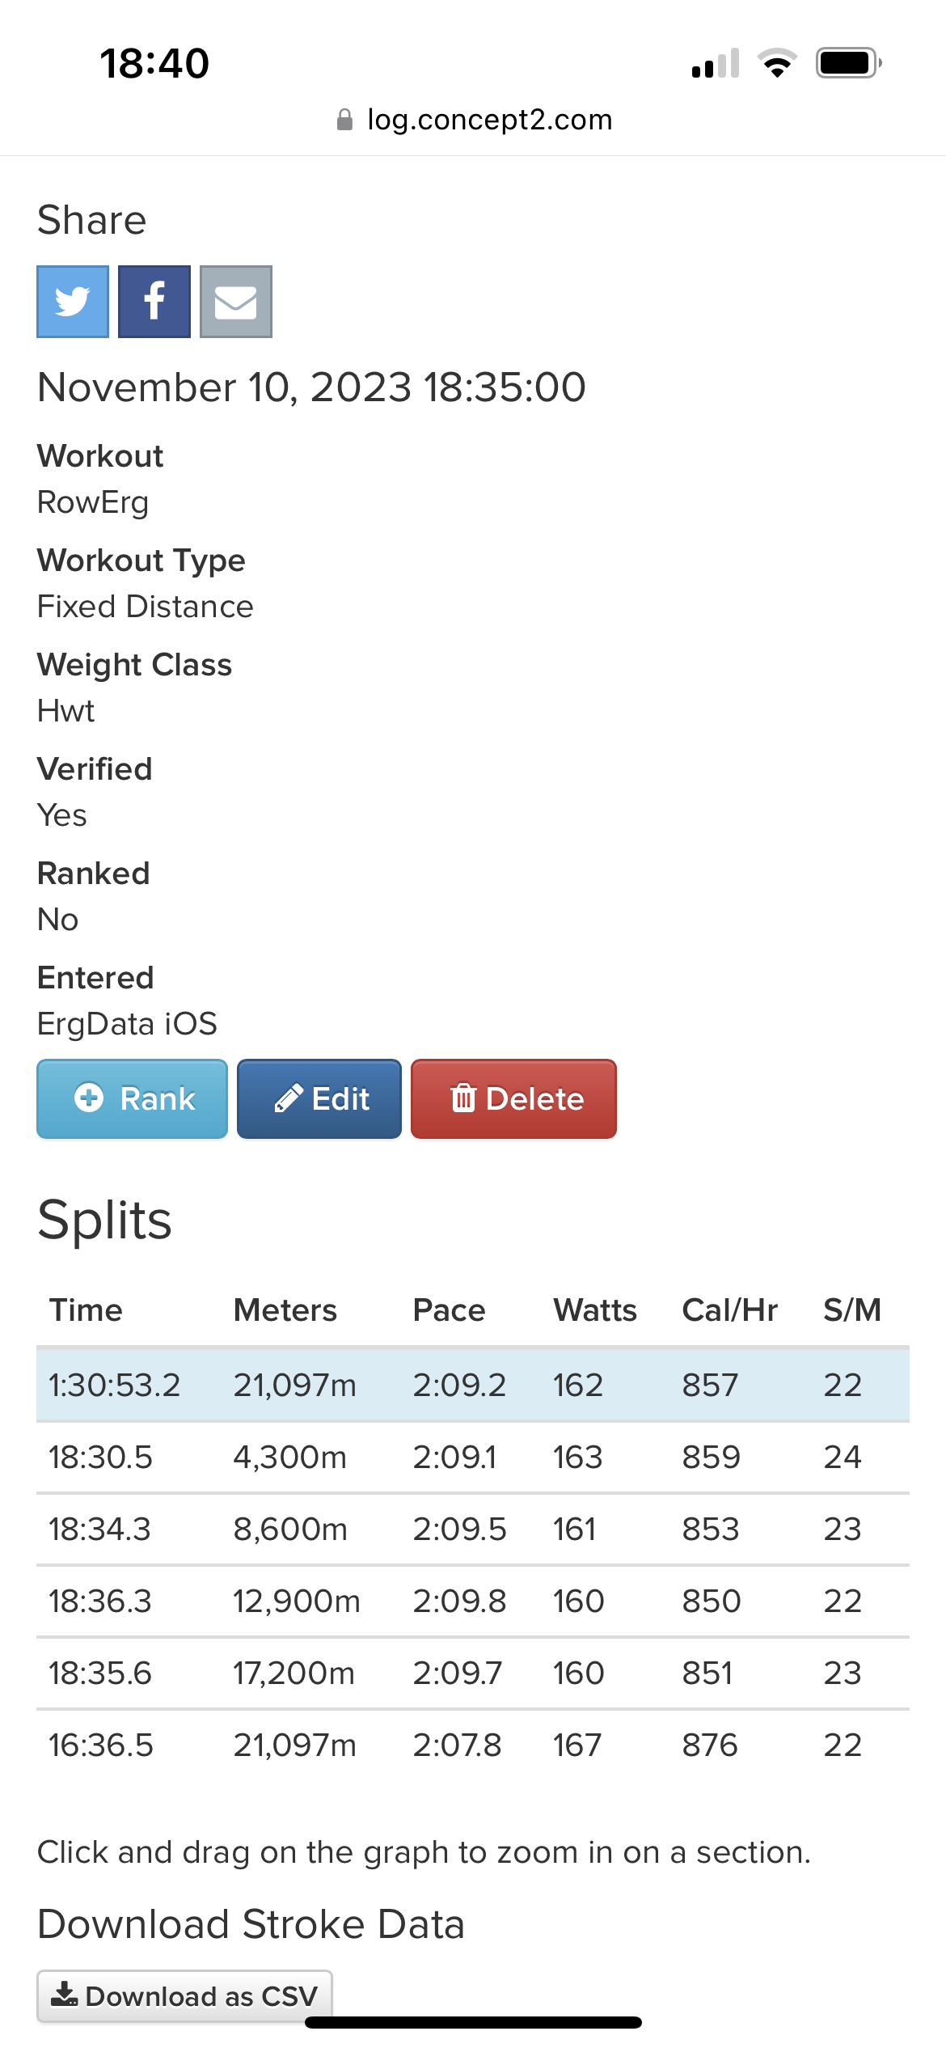Select the 1:30:53.2 total summary row

[x=473, y=1385]
